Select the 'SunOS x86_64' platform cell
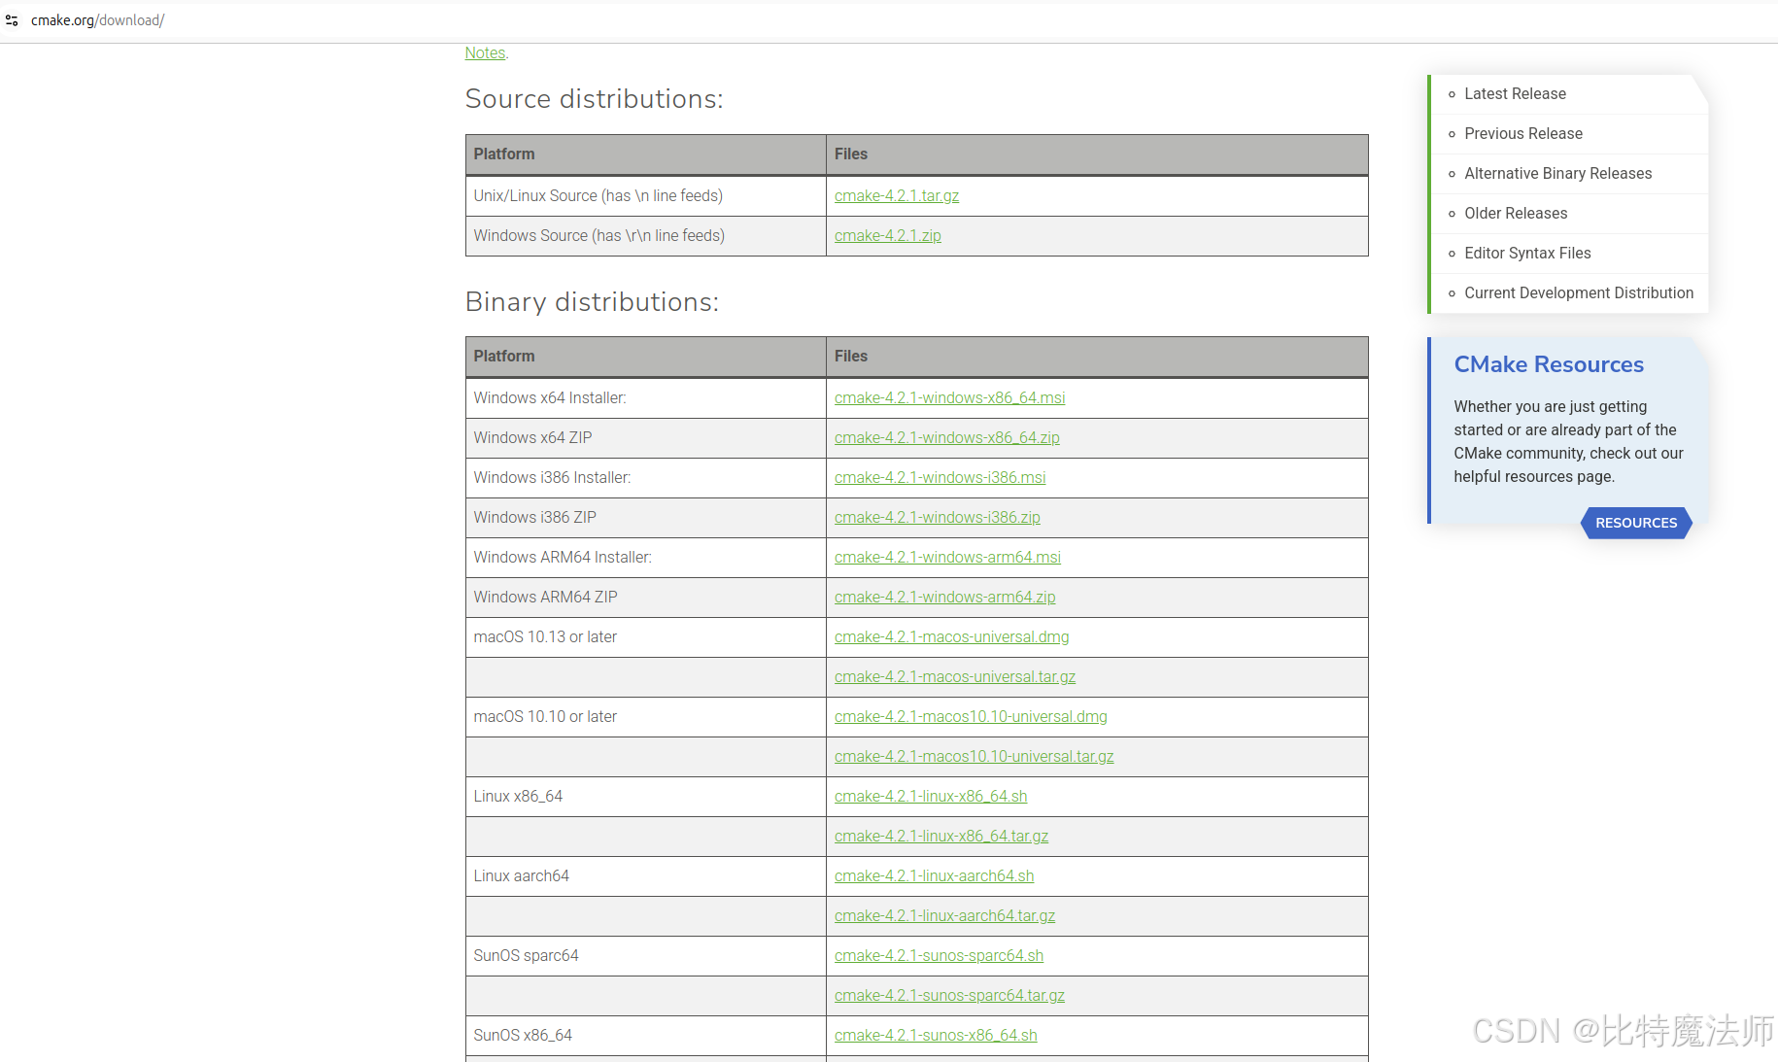This screenshot has width=1778, height=1062. coord(646,1036)
